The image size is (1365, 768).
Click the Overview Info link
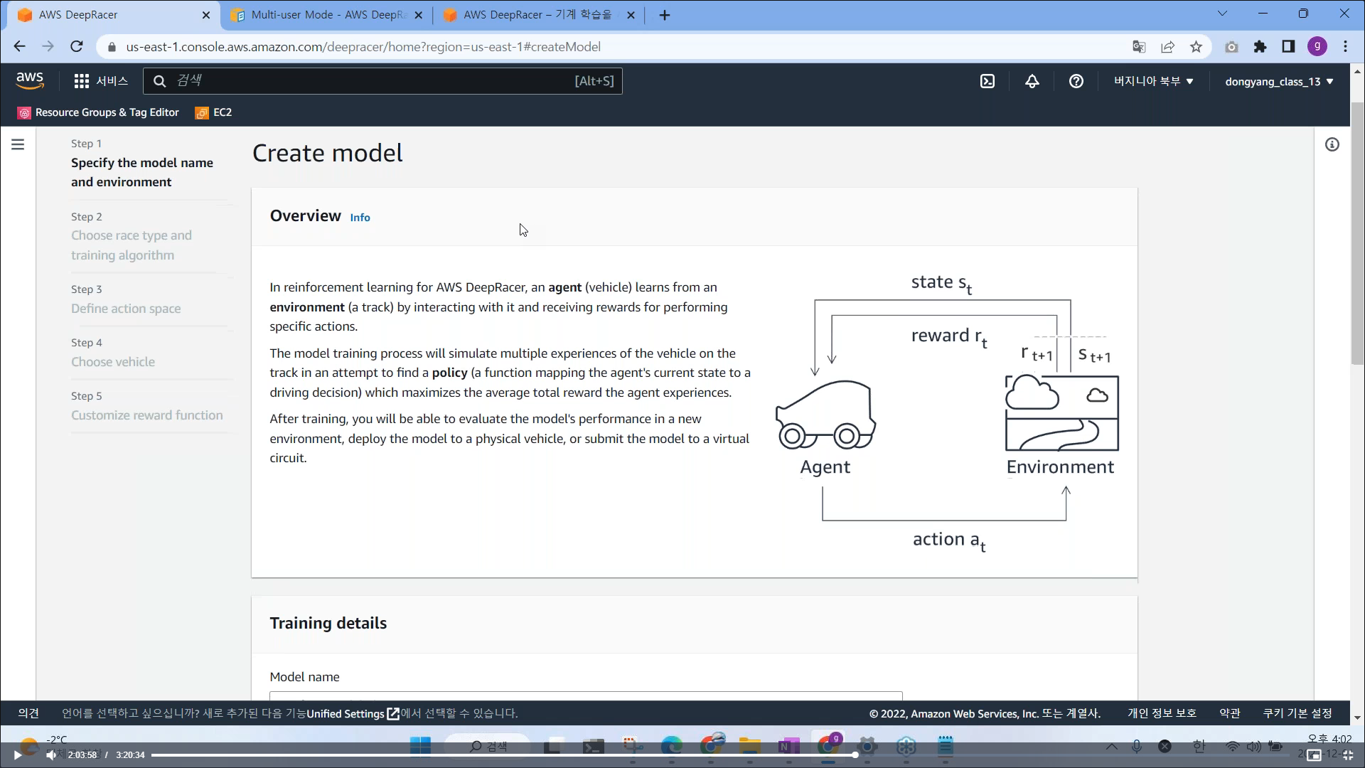(360, 218)
